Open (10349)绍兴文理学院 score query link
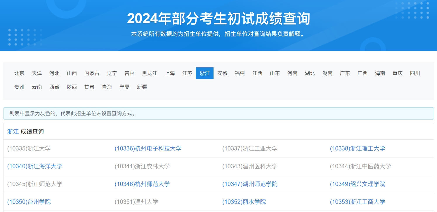 coord(358,184)
